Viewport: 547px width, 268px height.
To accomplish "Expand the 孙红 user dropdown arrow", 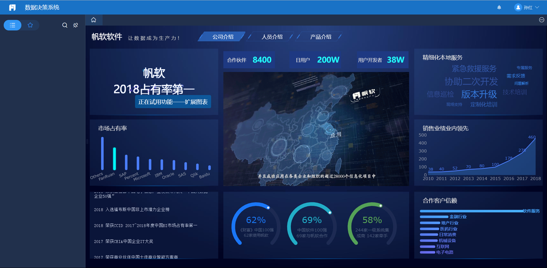I will pos(537,7).
